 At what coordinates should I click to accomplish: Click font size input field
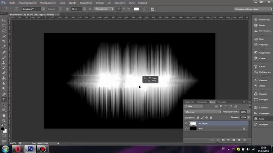click(x=76, y=9)
